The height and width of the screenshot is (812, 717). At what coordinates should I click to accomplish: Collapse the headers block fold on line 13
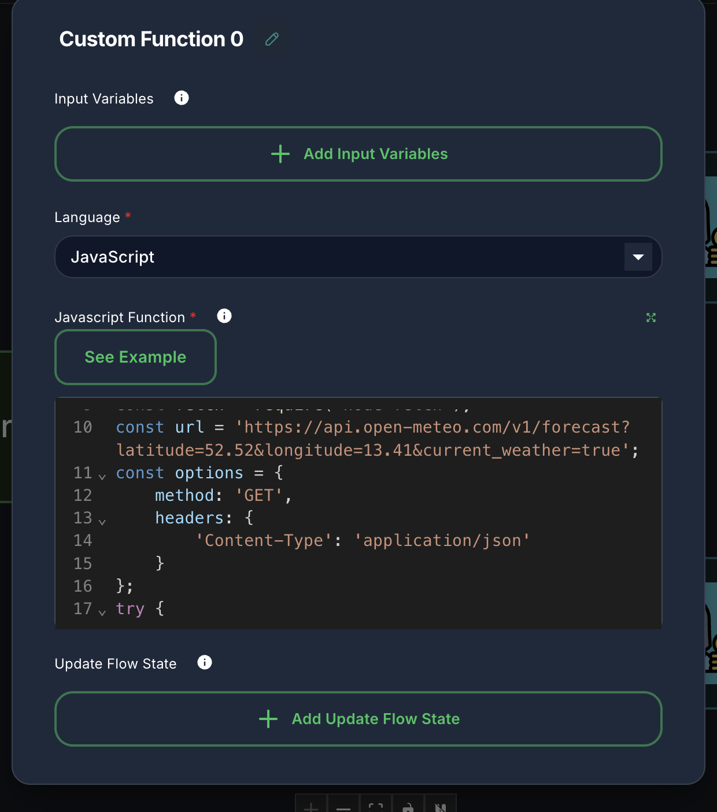pyautogui.click(x=102, y=521)
